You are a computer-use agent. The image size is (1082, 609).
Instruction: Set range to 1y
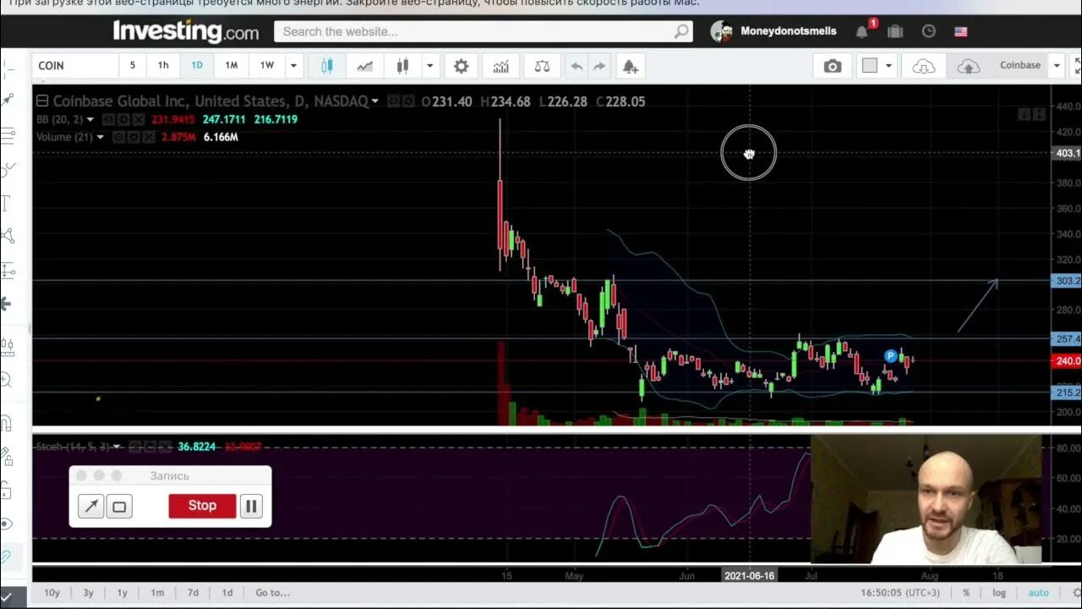123,593
